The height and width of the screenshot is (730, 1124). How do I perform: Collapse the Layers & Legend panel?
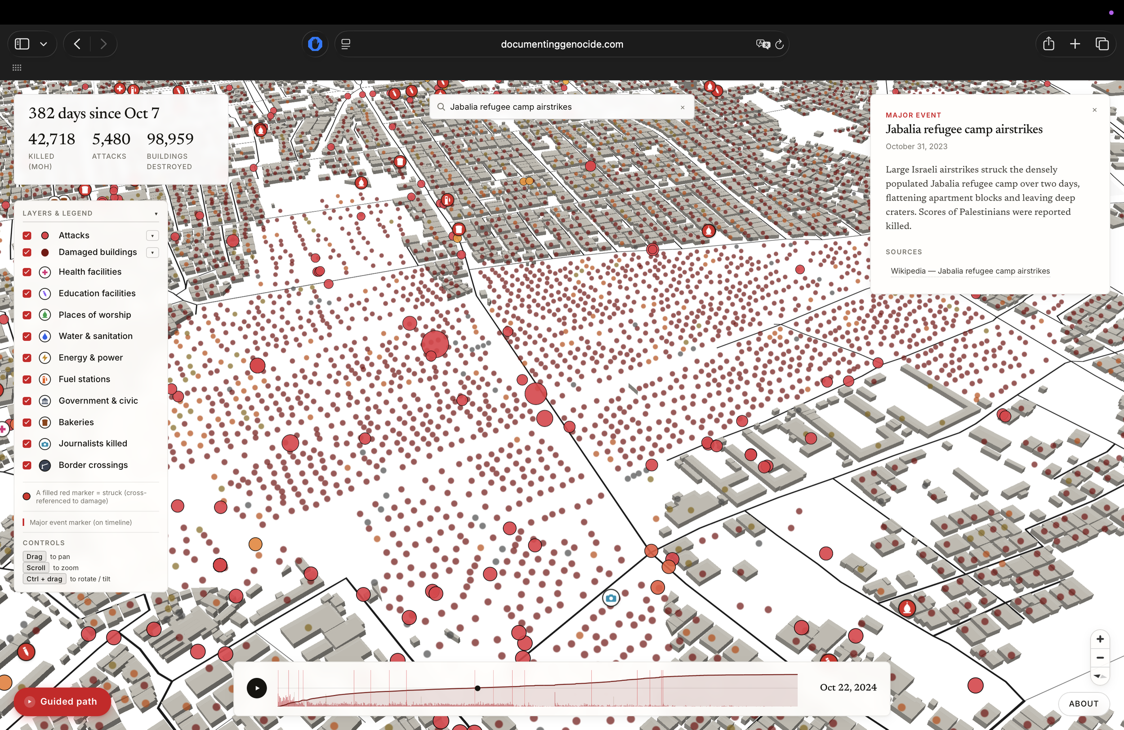(x=156, y=214)
